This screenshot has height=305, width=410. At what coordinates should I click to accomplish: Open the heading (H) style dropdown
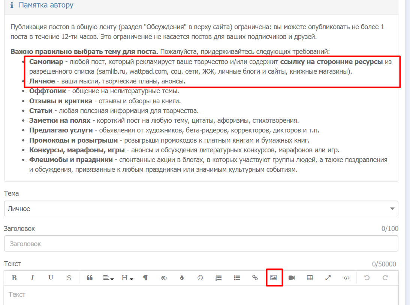tap(127, 278)
